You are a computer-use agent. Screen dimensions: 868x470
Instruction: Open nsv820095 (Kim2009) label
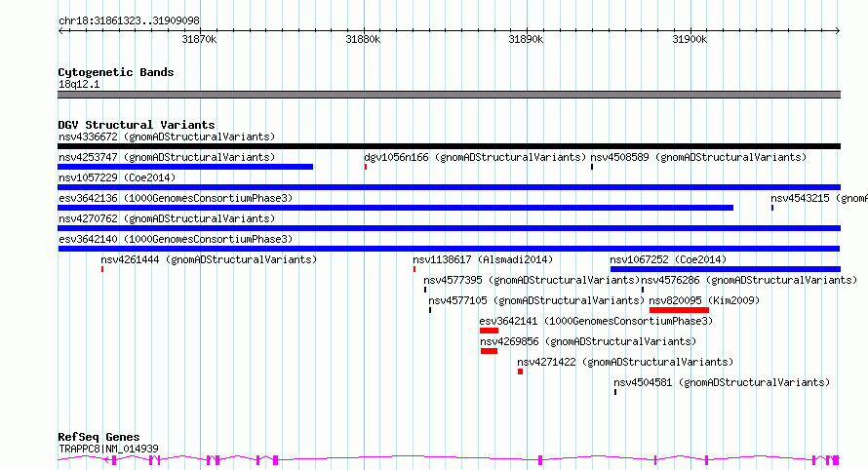pos(704,300)
